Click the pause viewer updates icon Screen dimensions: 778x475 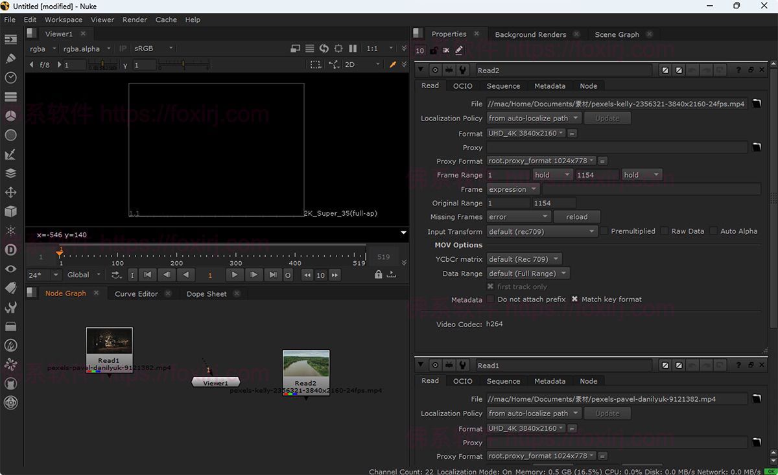pyautogui.click(x=353, y=48)
